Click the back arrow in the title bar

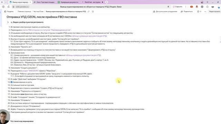click(x=2, y=2)
